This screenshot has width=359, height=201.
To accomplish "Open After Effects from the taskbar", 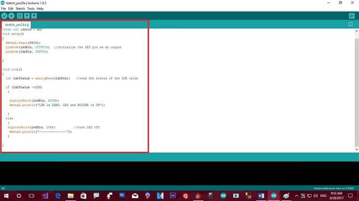I will (173, 196).
